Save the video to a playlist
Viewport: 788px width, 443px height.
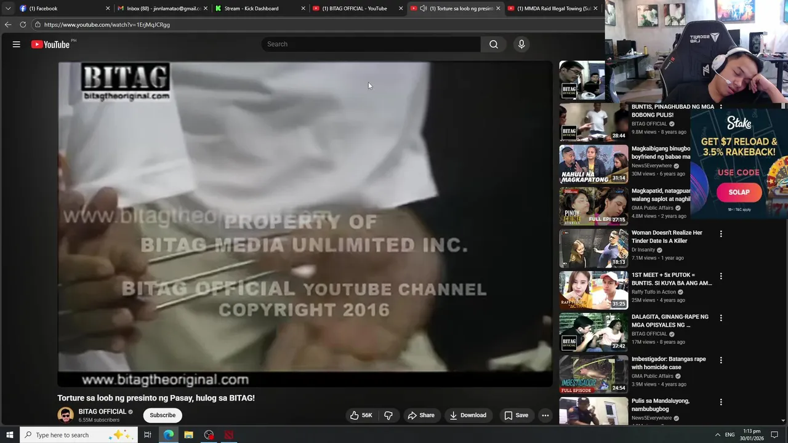pos(516,415)
